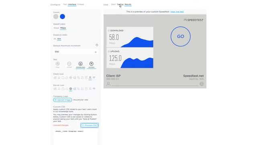Viewport: 257px width, 145px height.
Task: Set distance units to Km
Action: coord(59,39)
